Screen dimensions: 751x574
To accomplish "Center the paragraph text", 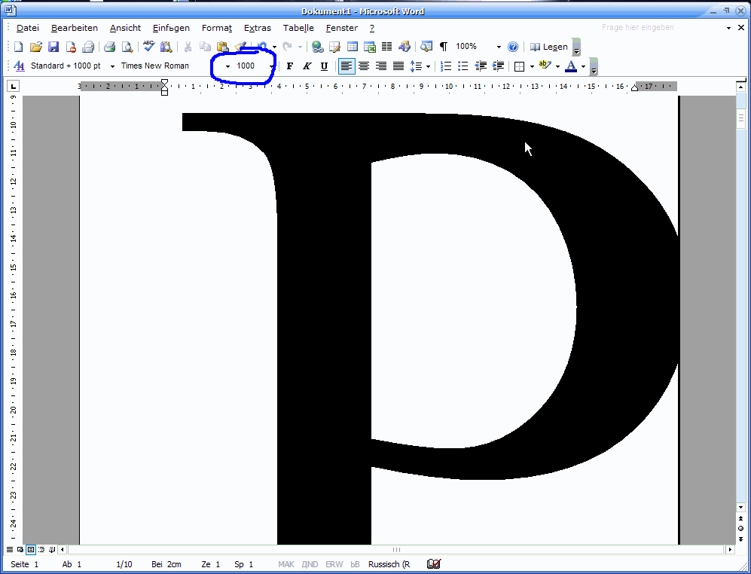I will [364, 66].
